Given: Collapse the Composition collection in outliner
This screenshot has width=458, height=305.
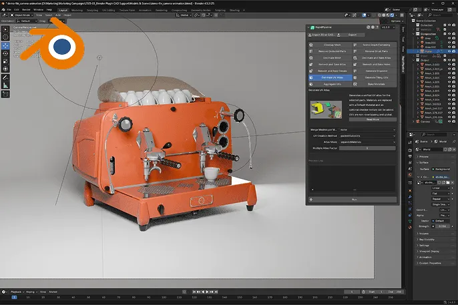Looking at the screenshot, I should click(x=414, y=34).
